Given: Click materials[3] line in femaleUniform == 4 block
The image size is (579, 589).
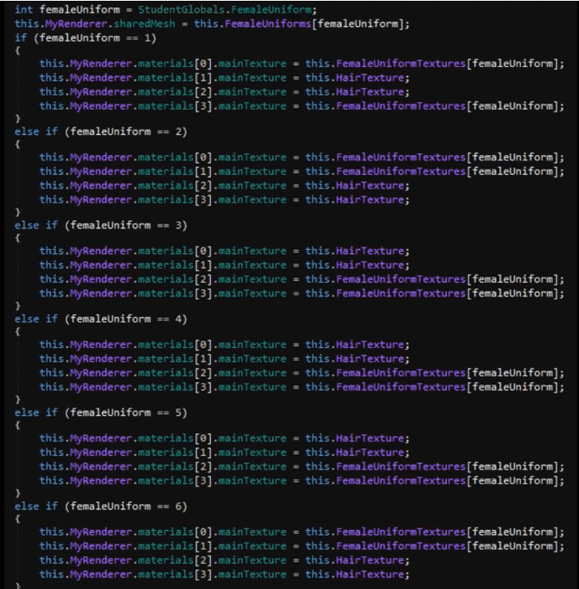Looking at the screenshot, I should coord(302,387).
